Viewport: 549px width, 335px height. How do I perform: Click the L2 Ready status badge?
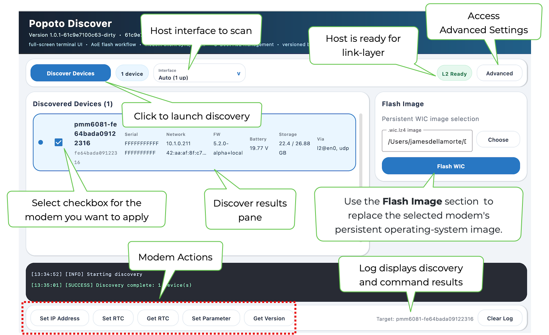coord(454,74)
